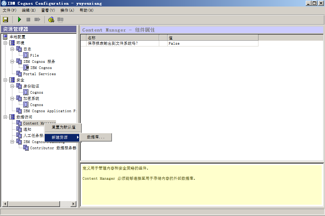Click the last toolbar icon beside Test
325x216 pixels.
(x=60, y=20)
